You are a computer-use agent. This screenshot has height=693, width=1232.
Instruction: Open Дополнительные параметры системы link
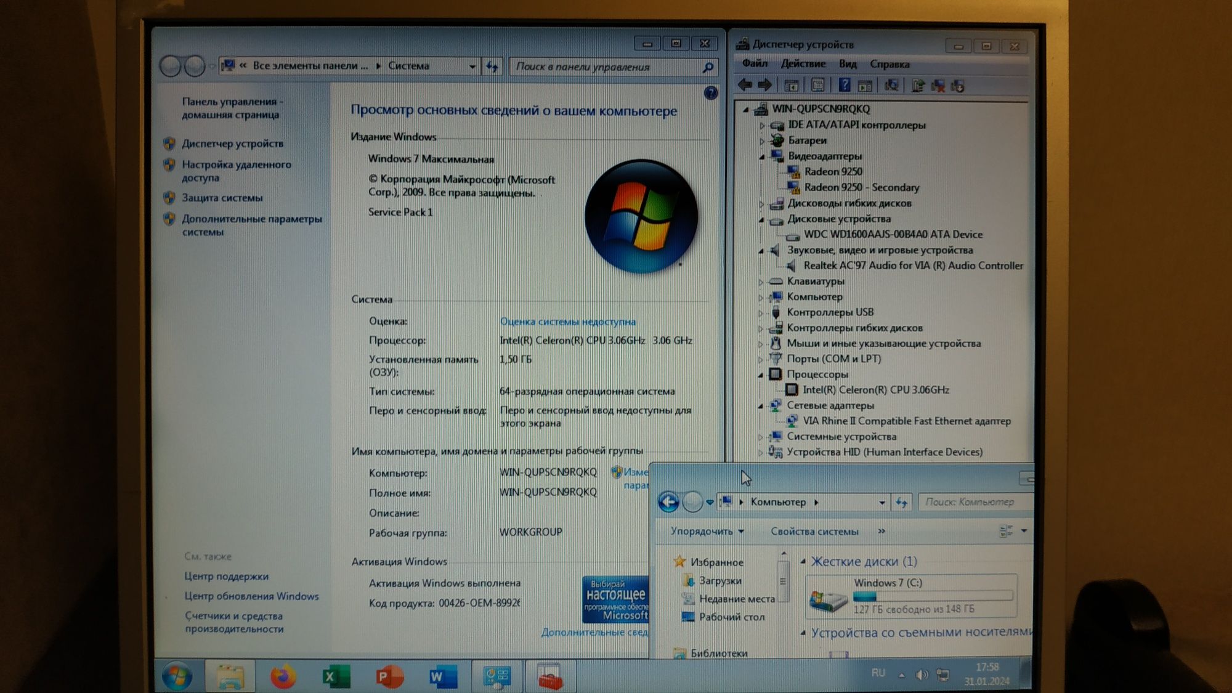coord(251,225)
